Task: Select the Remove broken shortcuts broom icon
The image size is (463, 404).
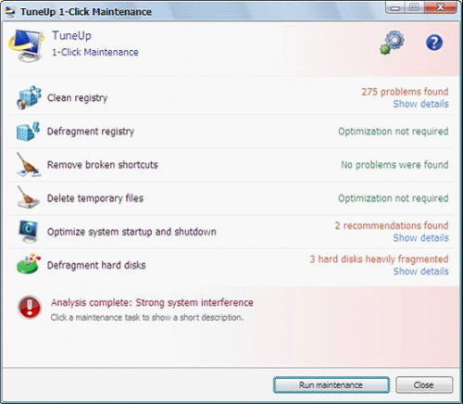Action: (x=28, y=164)
